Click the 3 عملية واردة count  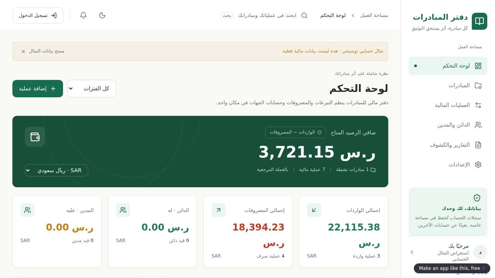click(x=367, y=256)
